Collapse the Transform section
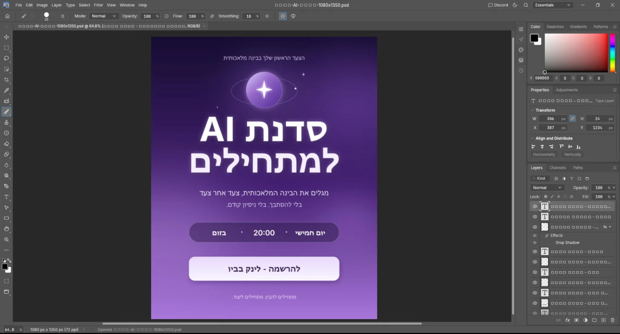The image size is (620, 334). [532, 110]
